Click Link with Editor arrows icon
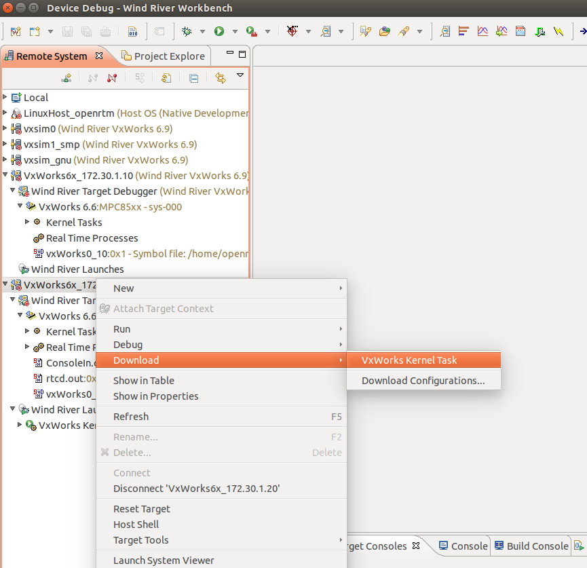This screenshot has height=568, width=587. (x=221, y=78)
